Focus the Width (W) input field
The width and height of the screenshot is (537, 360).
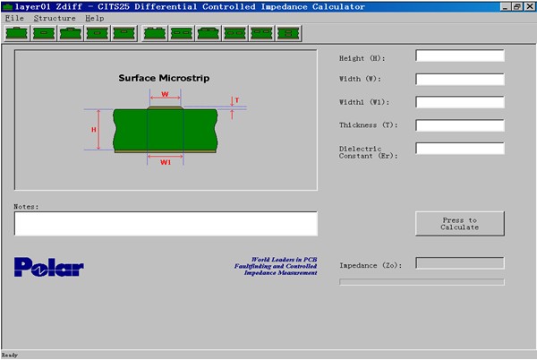click(x=459, y=79)
